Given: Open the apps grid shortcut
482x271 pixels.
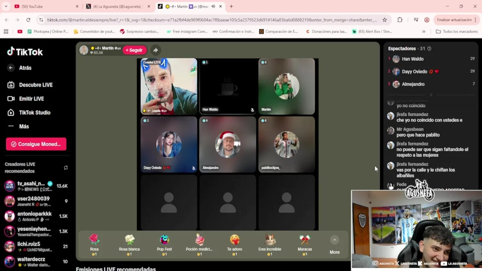Looking at the screenshot, I should pos(6,32).
